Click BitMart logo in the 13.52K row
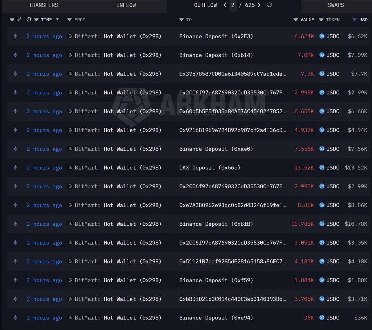The height and width of the screenshot is (330, 372). pyautogui.click(x=70, y=167)
